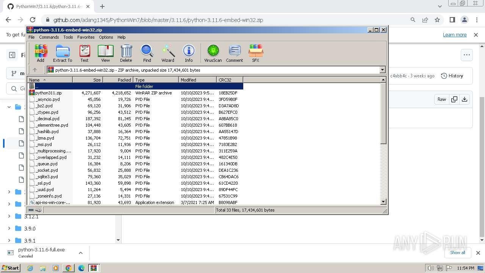Click Chrome back navigation arrow
Viewport: 485px width, 273px height.
click(x=8, y=20)
